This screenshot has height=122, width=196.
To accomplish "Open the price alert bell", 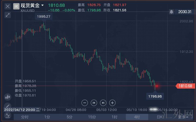I will click(x=171, y=12).
